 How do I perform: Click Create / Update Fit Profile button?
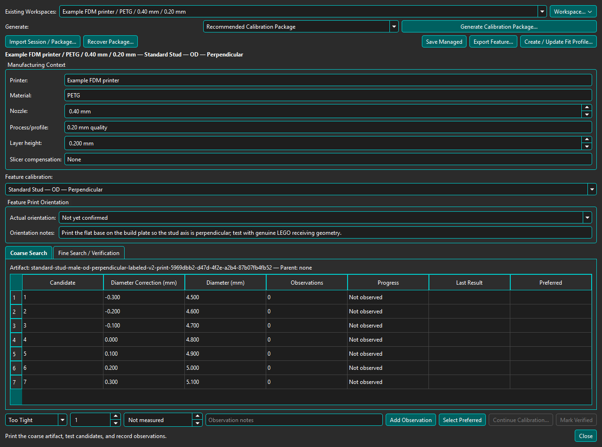click(x=558, y=42)
